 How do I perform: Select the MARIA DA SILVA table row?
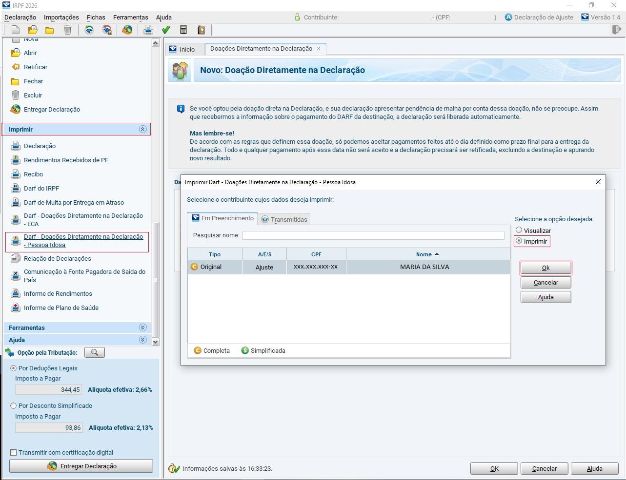(x=349, y=267)
